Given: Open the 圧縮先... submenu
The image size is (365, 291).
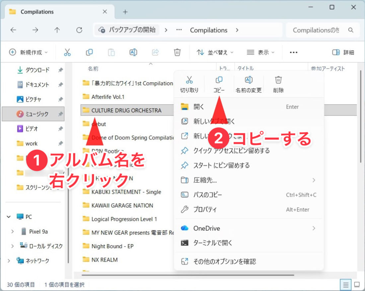Looking at the screenshot, I should 249,180.
